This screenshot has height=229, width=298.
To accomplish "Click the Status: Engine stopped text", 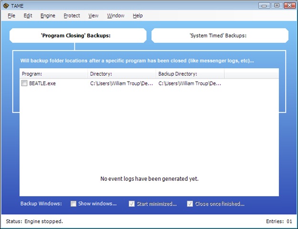I will [34, 221].
